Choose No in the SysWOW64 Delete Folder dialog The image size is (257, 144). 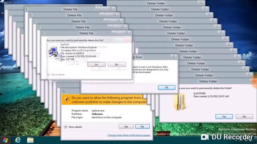pos(245,116)
